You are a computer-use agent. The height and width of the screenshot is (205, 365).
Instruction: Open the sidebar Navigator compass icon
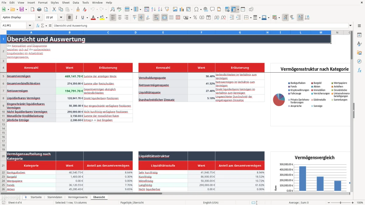359,61
